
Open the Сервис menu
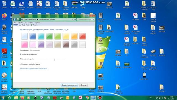tap(31, 23)
